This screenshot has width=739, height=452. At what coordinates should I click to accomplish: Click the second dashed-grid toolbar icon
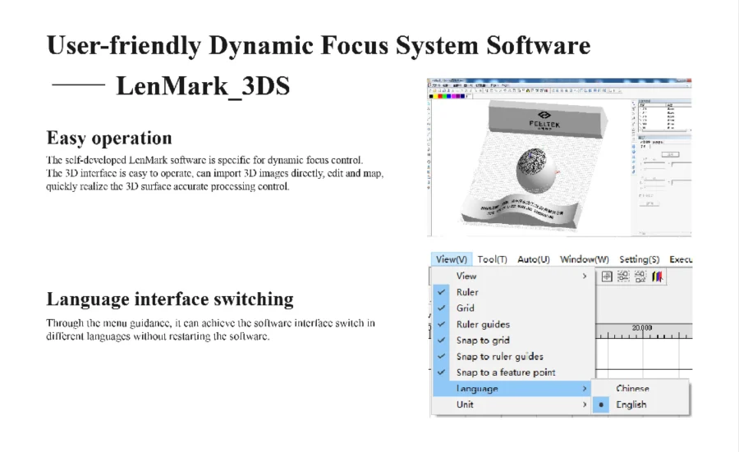click(x=640, y=276)
